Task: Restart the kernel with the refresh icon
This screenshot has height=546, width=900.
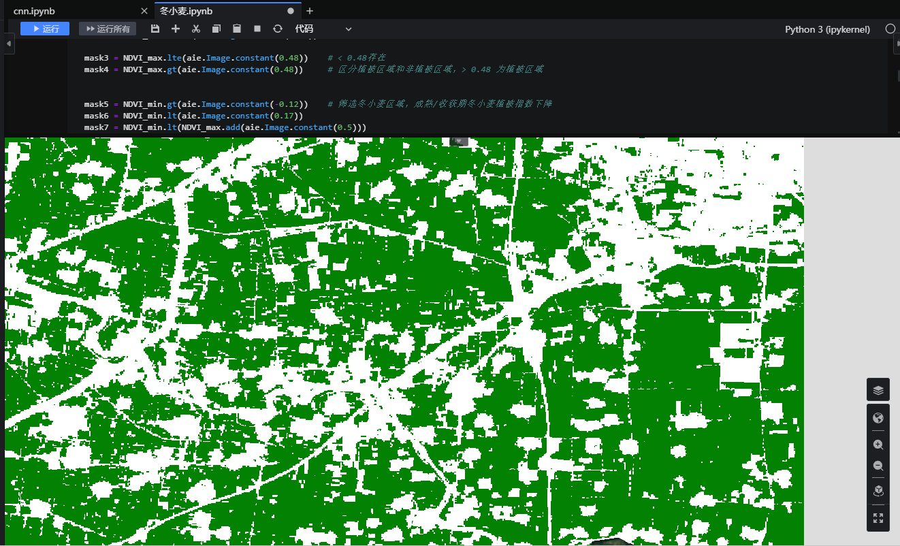Action: [278, 29]
